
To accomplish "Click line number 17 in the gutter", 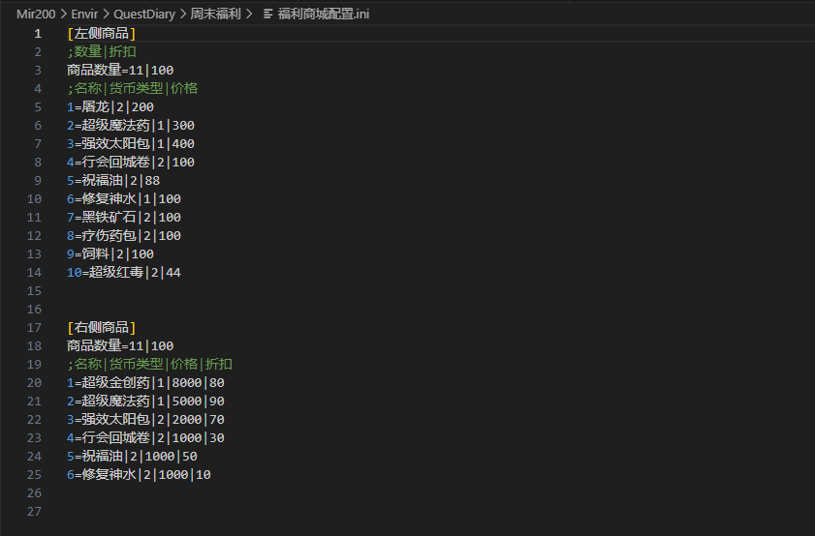I will point(35,328).
